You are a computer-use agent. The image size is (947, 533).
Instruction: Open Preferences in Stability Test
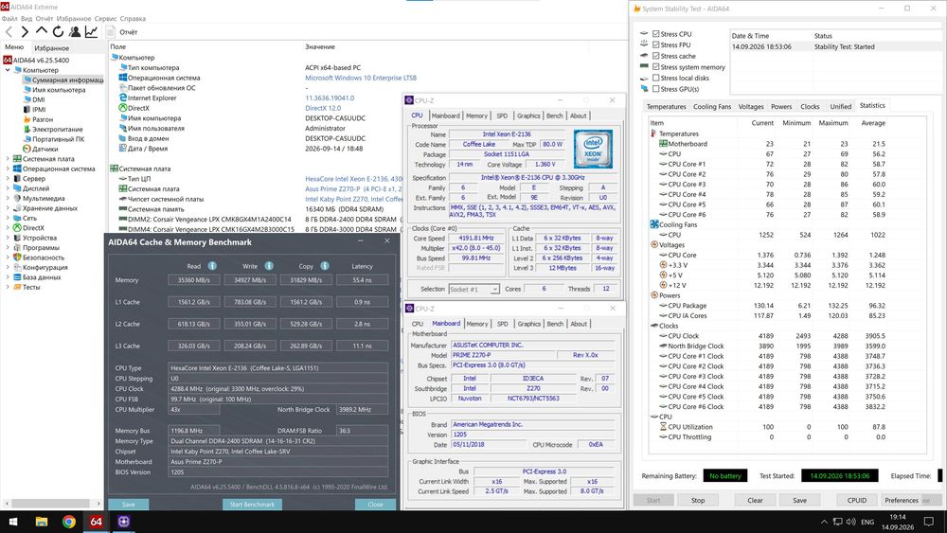902,501
